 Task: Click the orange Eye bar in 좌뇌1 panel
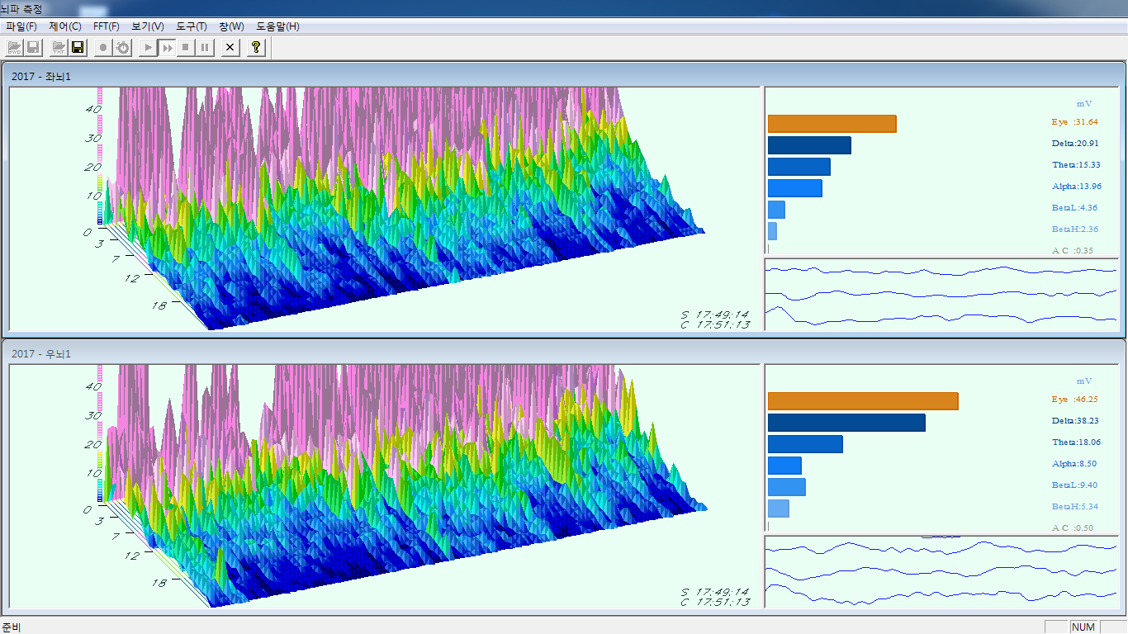coord(832,124)
